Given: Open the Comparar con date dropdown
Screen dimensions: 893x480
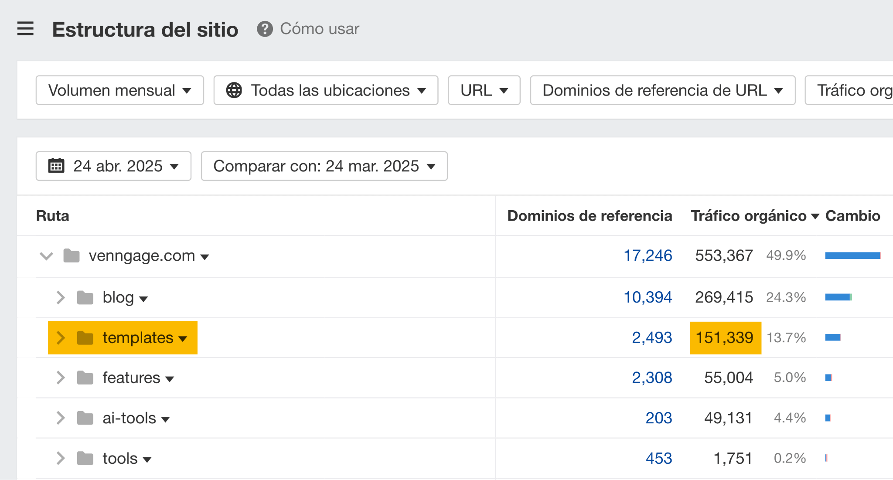Looking at the screenshot, I should [x=324, y=166].
